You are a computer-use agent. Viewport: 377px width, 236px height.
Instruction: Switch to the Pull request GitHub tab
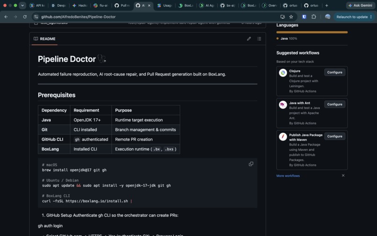coord(122,5)
